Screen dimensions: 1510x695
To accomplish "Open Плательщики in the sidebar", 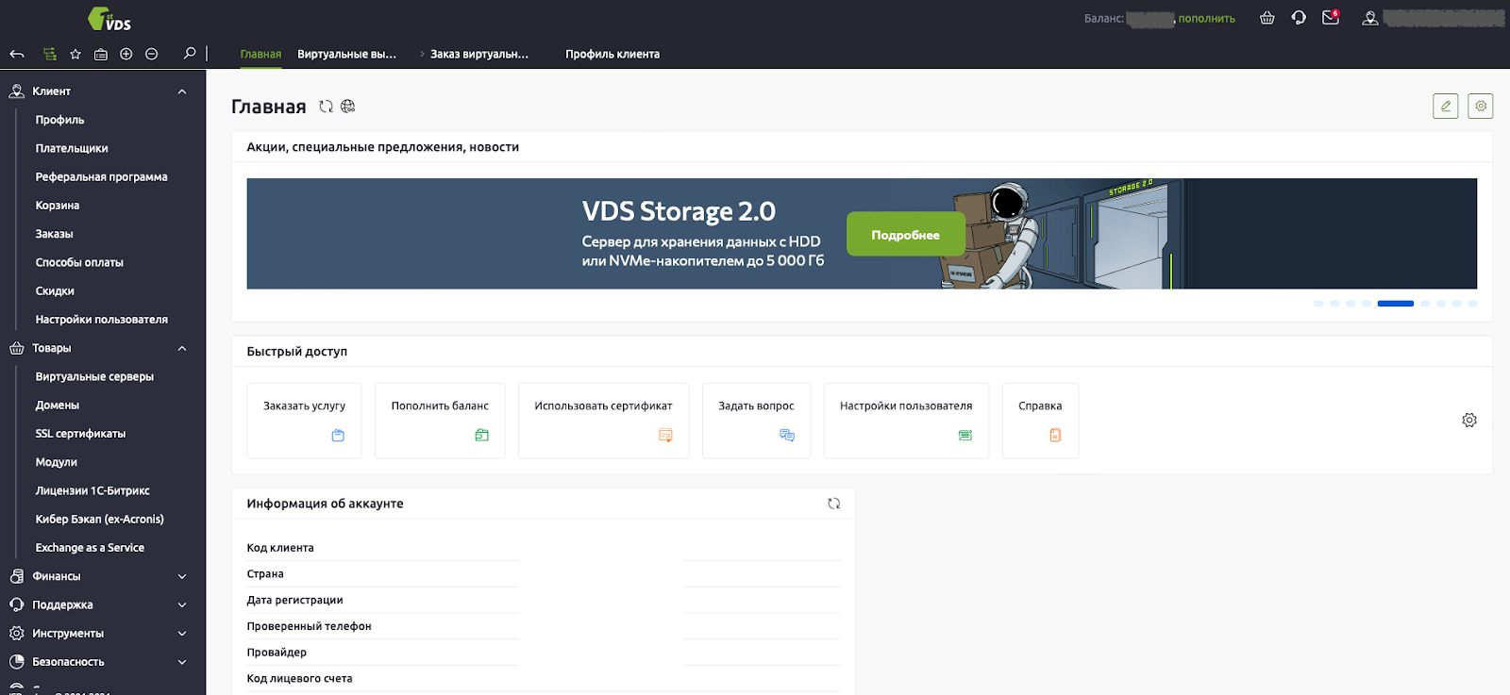I will 72,148.
